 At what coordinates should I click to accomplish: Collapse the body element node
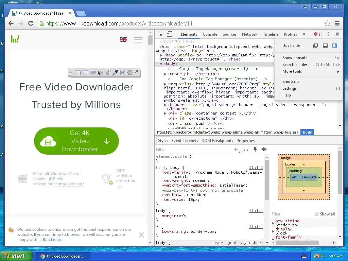pos(161,64)
